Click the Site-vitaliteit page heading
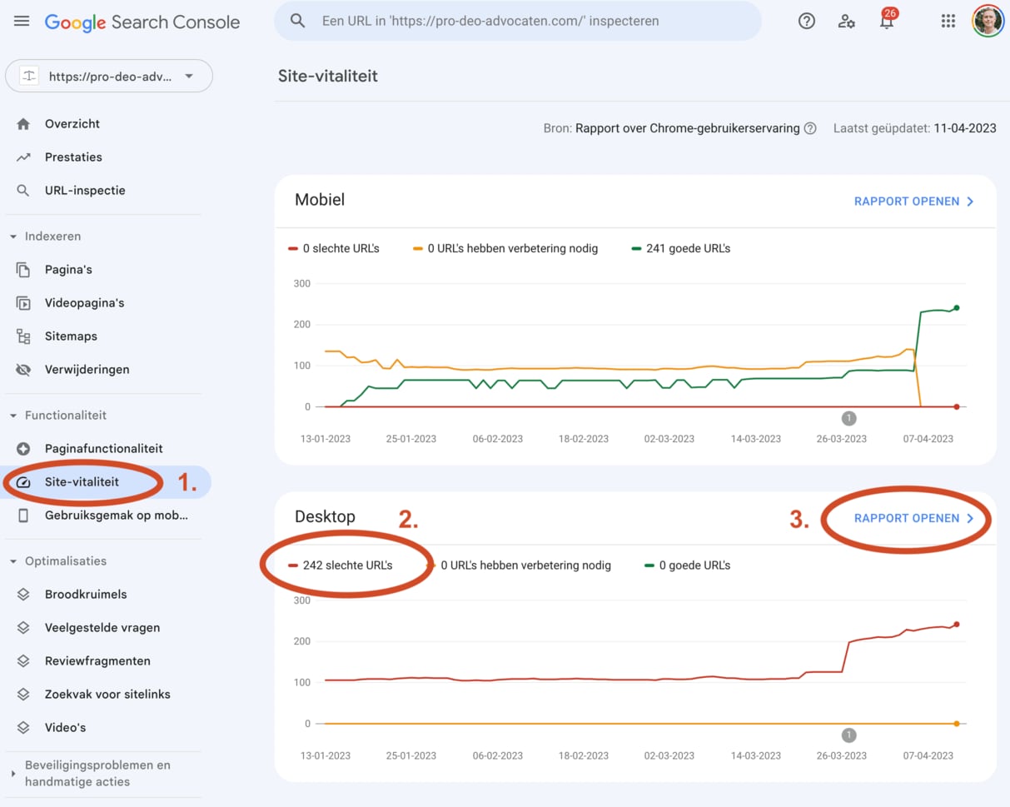 click(x=328, y=76)
